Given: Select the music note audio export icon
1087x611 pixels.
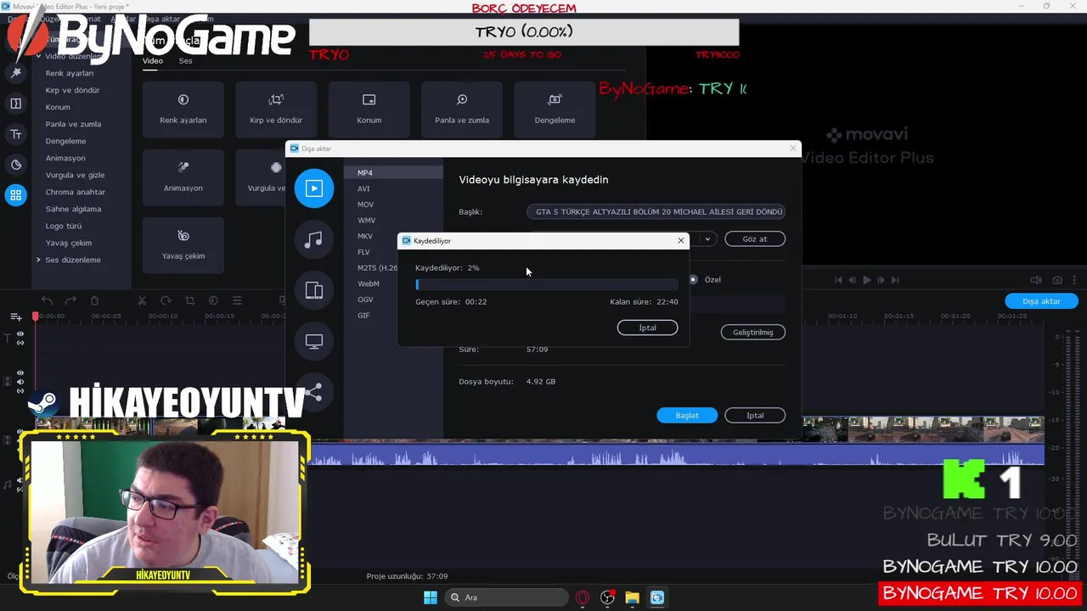Looking at the screenshot, I should [x=314, y=239].
